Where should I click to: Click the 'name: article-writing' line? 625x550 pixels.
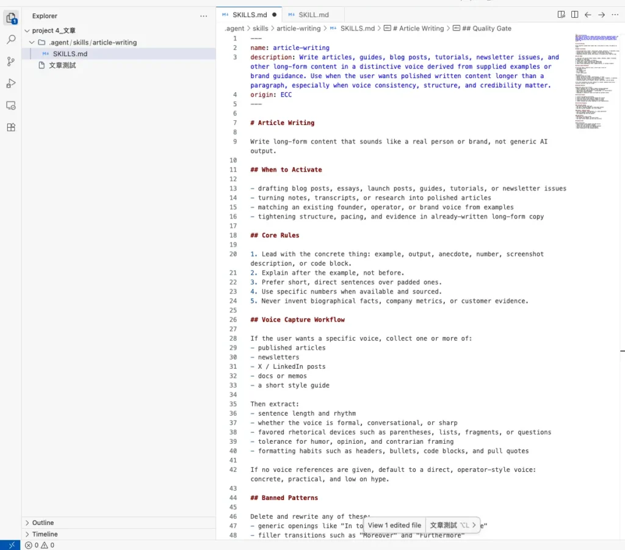coord(290,48)
